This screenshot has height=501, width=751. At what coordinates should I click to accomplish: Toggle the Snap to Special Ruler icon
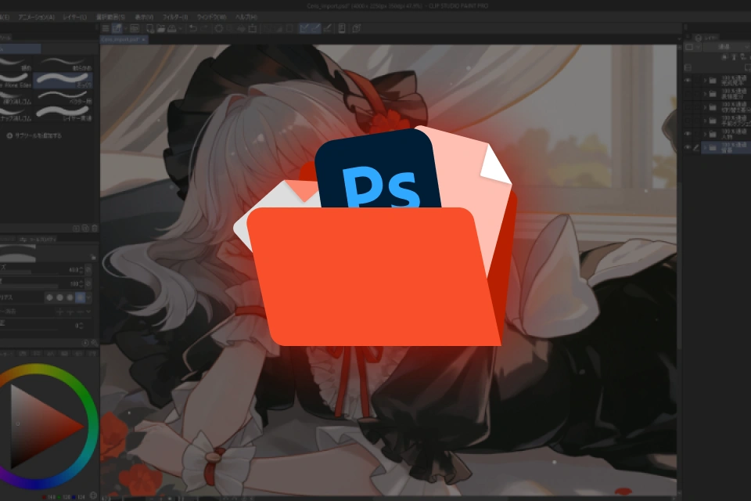[316, 28]
